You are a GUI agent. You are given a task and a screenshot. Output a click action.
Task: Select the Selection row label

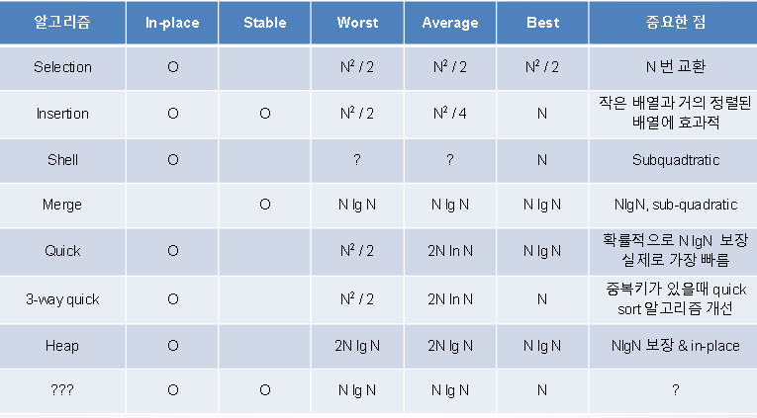pos(62,67)
